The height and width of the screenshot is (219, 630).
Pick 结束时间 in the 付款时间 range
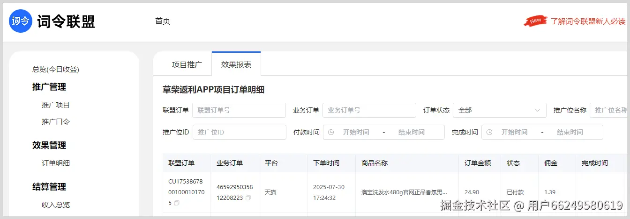tap(412, 132)
